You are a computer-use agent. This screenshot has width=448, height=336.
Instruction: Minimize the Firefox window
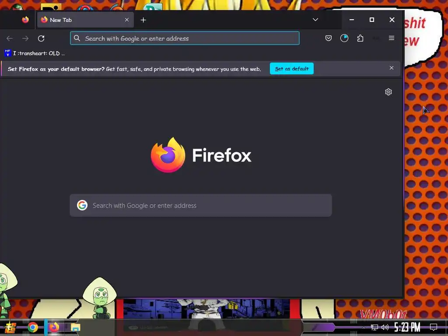(352, 20)
